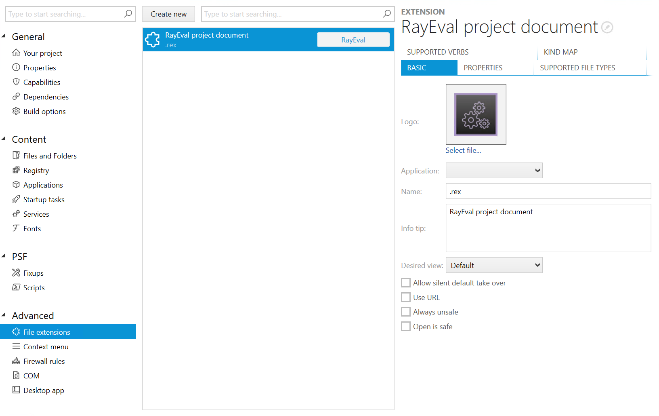The height and width of the screenshot is (416, 659).
Task: Click the Fonts icon
Action: (16, 228)
